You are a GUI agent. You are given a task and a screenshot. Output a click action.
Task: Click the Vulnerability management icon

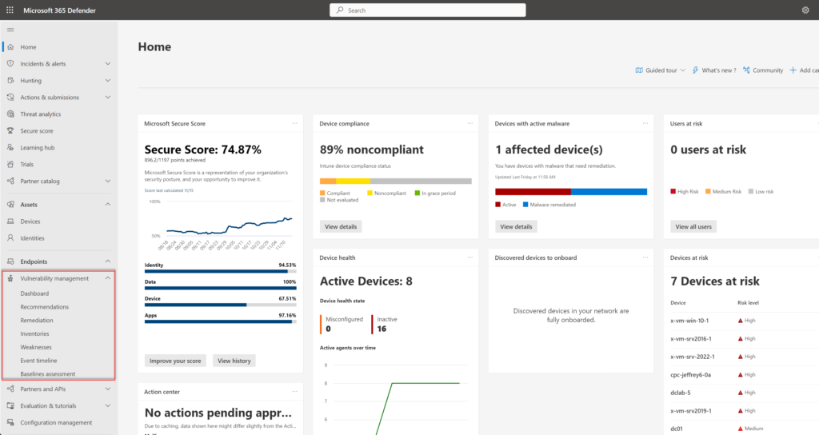pyautogui.click(x=10, y=278)
